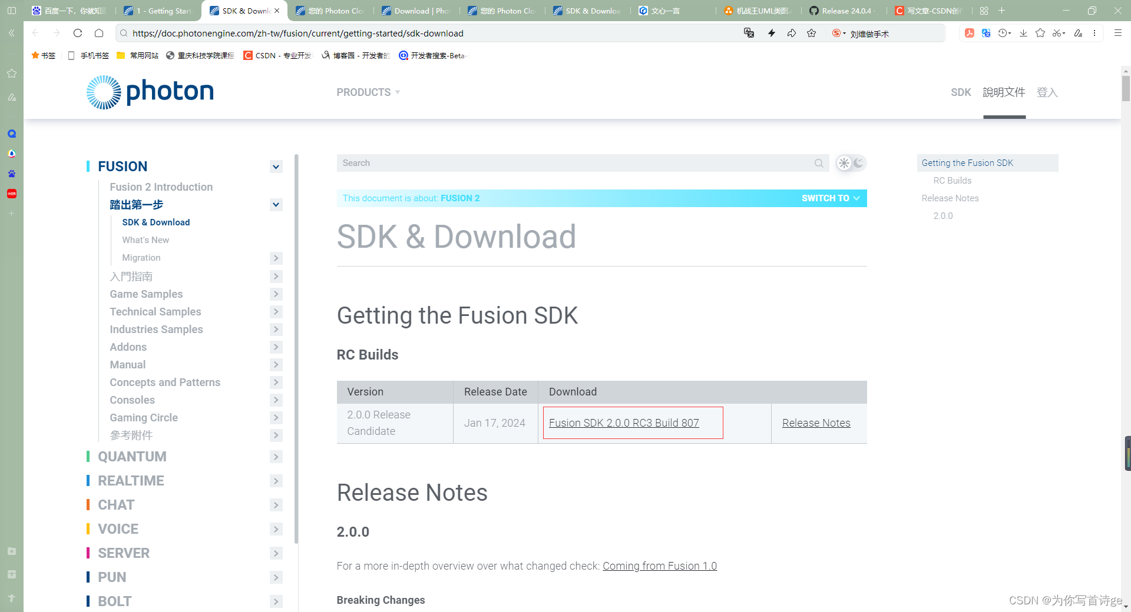This screenshot has height=612, width=1131.
Task: Close the SDK & Download tab
Action: pos(277,11)
